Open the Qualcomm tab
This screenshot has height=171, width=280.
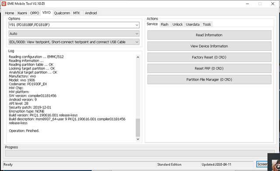62,13
